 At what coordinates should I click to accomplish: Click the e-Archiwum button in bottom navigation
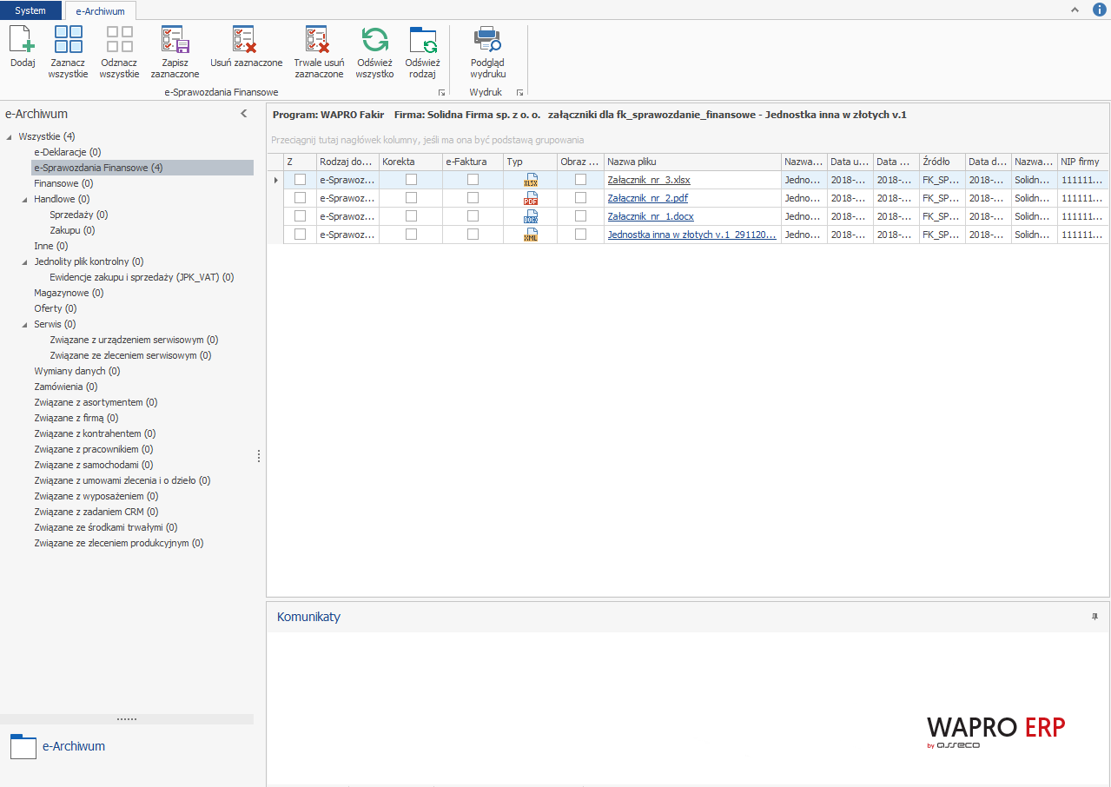[127, 746]
